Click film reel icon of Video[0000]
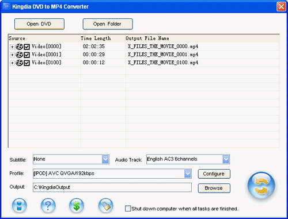The height and width of the screenshot is (219, 288). tap(19, 47)
